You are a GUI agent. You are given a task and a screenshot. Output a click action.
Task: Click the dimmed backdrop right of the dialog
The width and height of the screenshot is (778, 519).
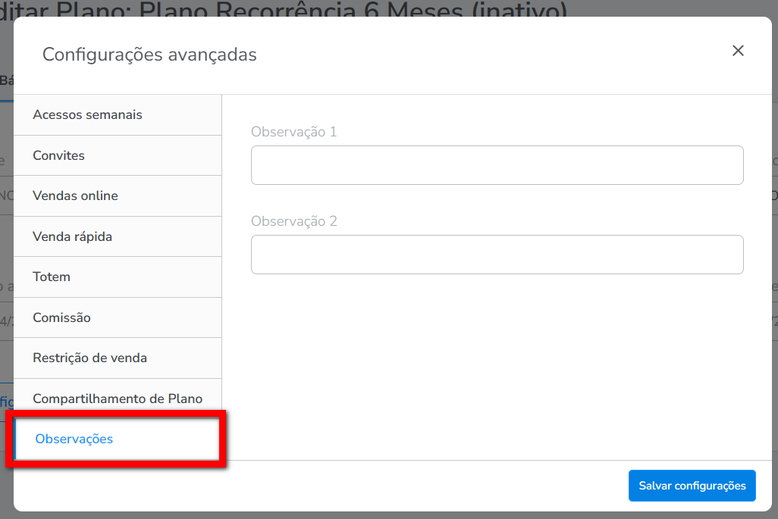click(x=774, y=303)
